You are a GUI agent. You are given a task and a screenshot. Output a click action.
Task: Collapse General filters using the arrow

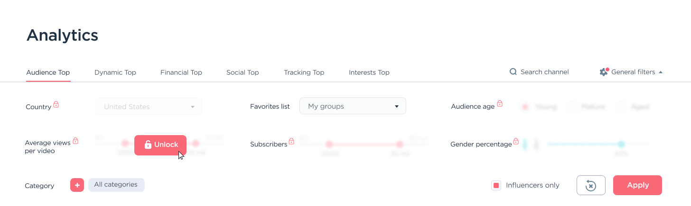coord(661,72)
